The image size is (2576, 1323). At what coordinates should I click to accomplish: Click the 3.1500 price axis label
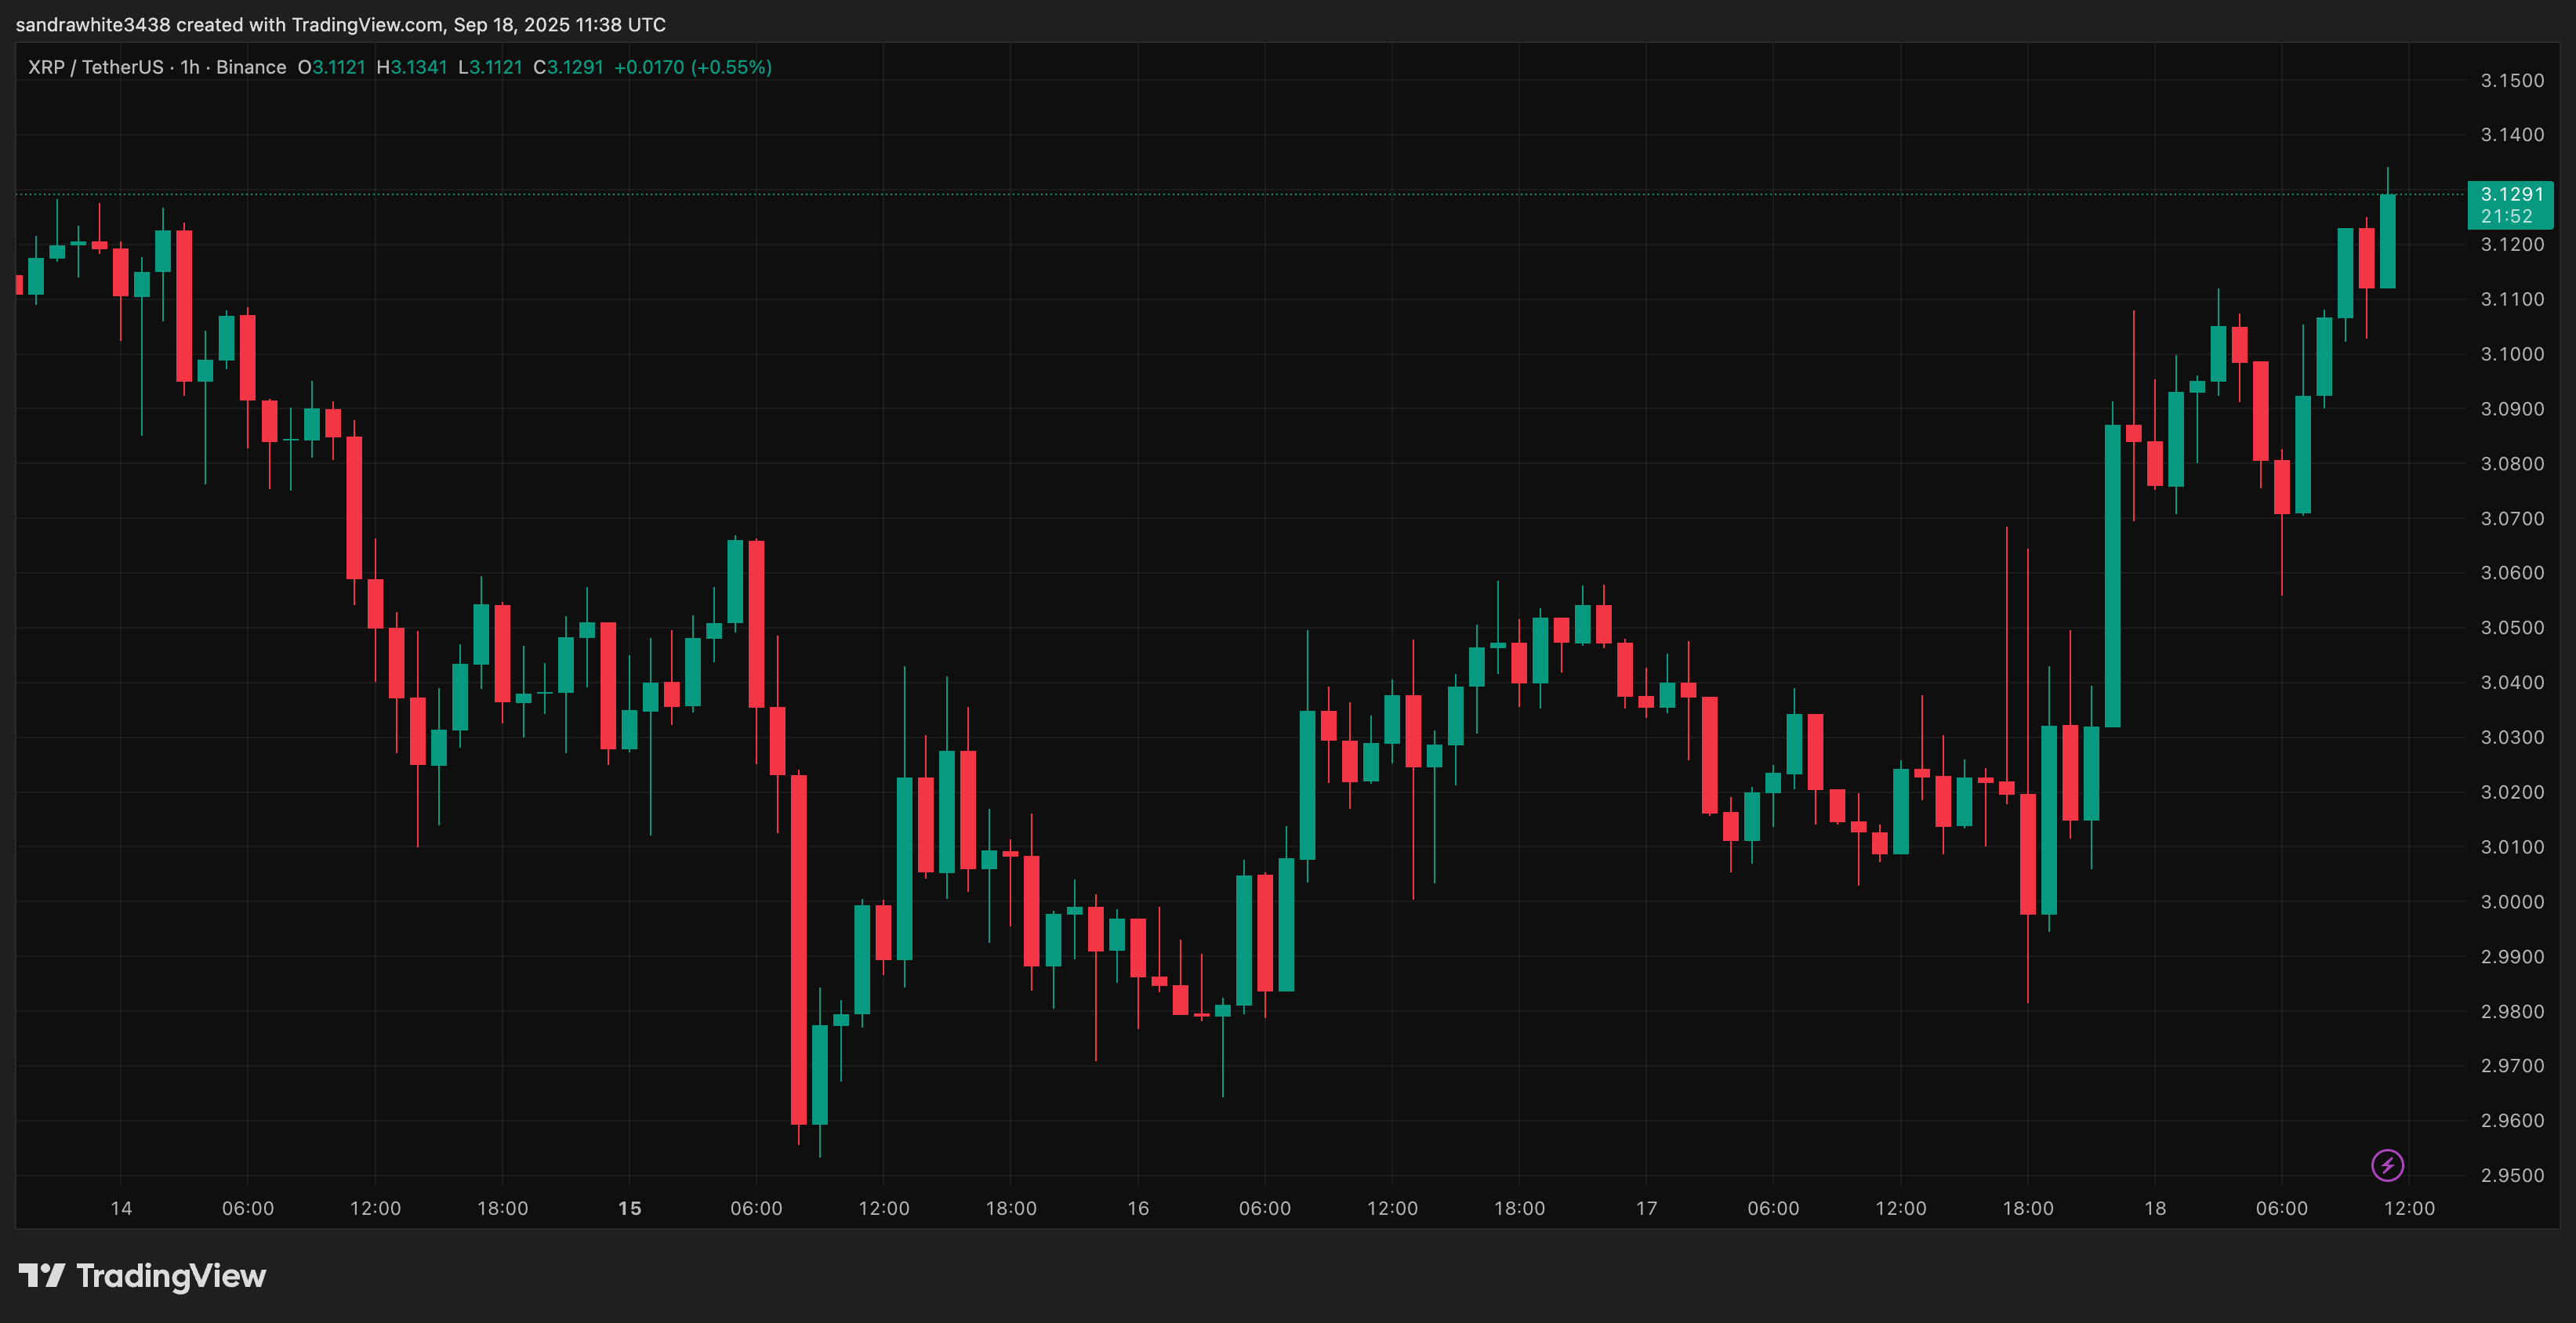point(2512,81)
